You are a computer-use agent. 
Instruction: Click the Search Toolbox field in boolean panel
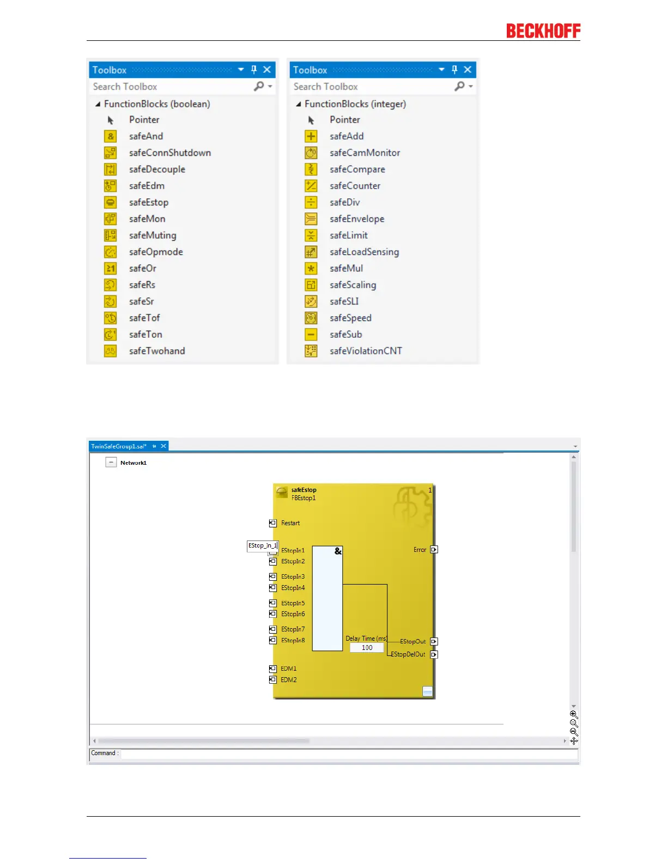(172, 87)
